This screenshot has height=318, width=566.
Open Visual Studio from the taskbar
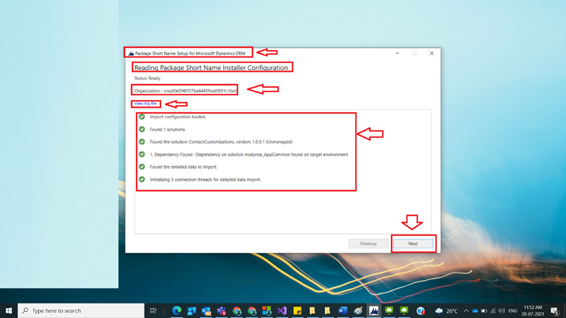coord(282,311)
